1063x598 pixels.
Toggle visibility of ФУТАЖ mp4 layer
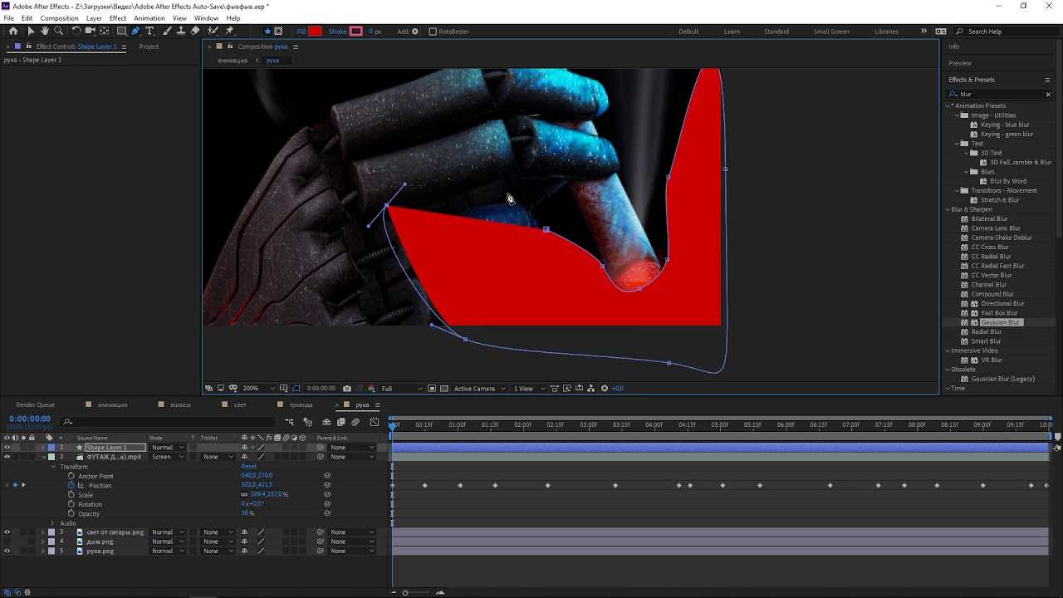[7, 457]
